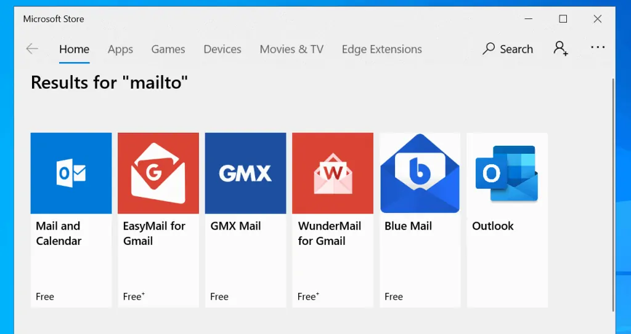Screen dimensions: 631x334
Task: Open the Outlook app icon
Action: click(x=507, y=173)
